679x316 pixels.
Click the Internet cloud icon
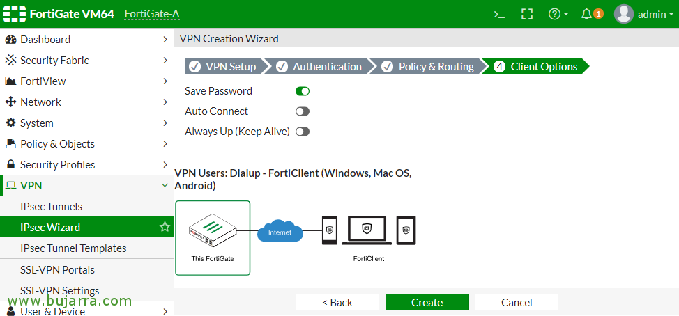[x=280, y=231]
